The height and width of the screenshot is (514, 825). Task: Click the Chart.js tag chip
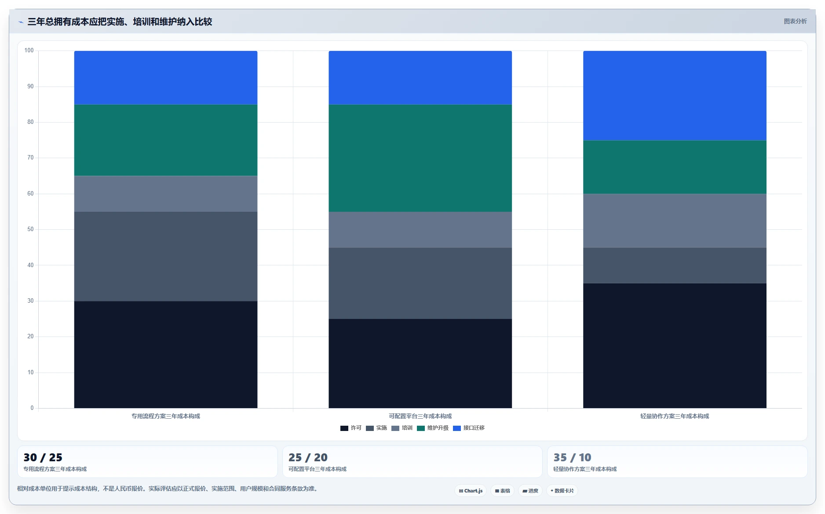[471, 491]
